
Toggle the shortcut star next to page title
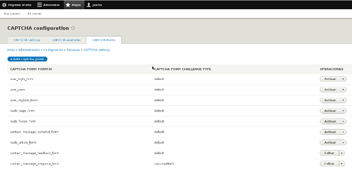pos(73,28)
